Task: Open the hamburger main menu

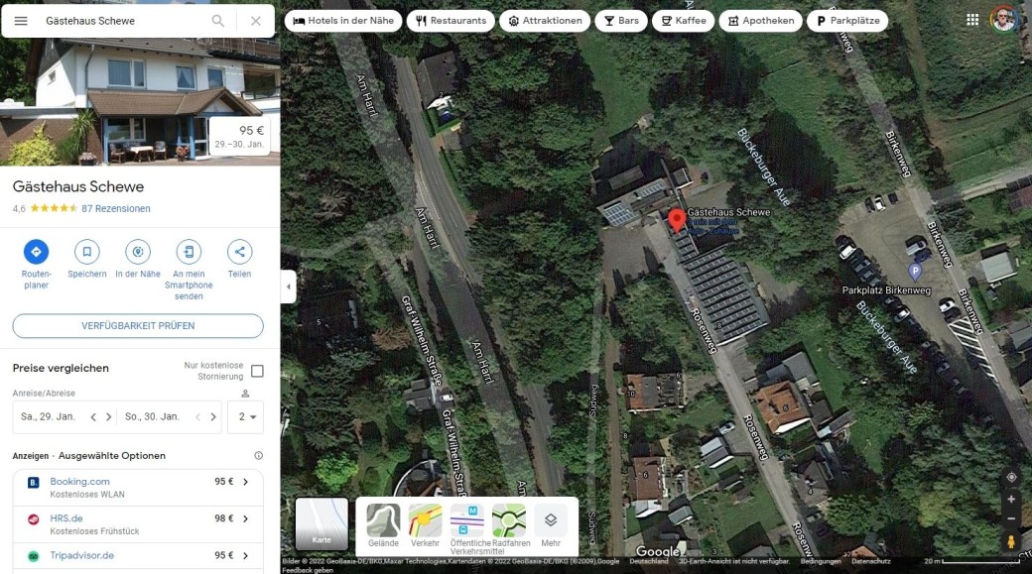Action: coord(21,21)
